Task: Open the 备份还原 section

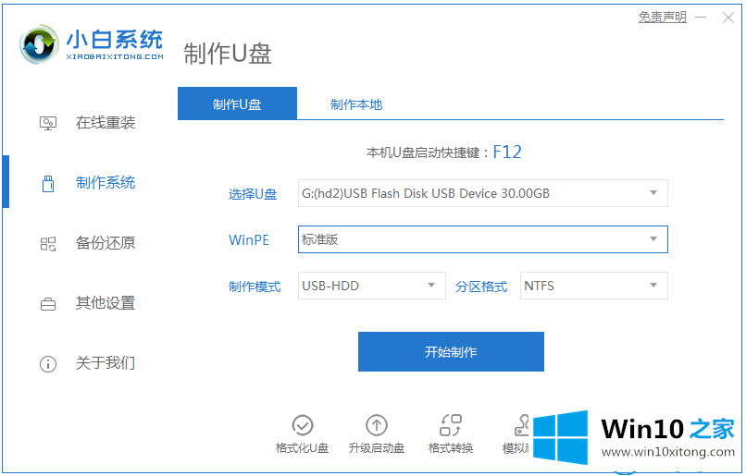Action: pyautogui.click(x=106, y=243)
